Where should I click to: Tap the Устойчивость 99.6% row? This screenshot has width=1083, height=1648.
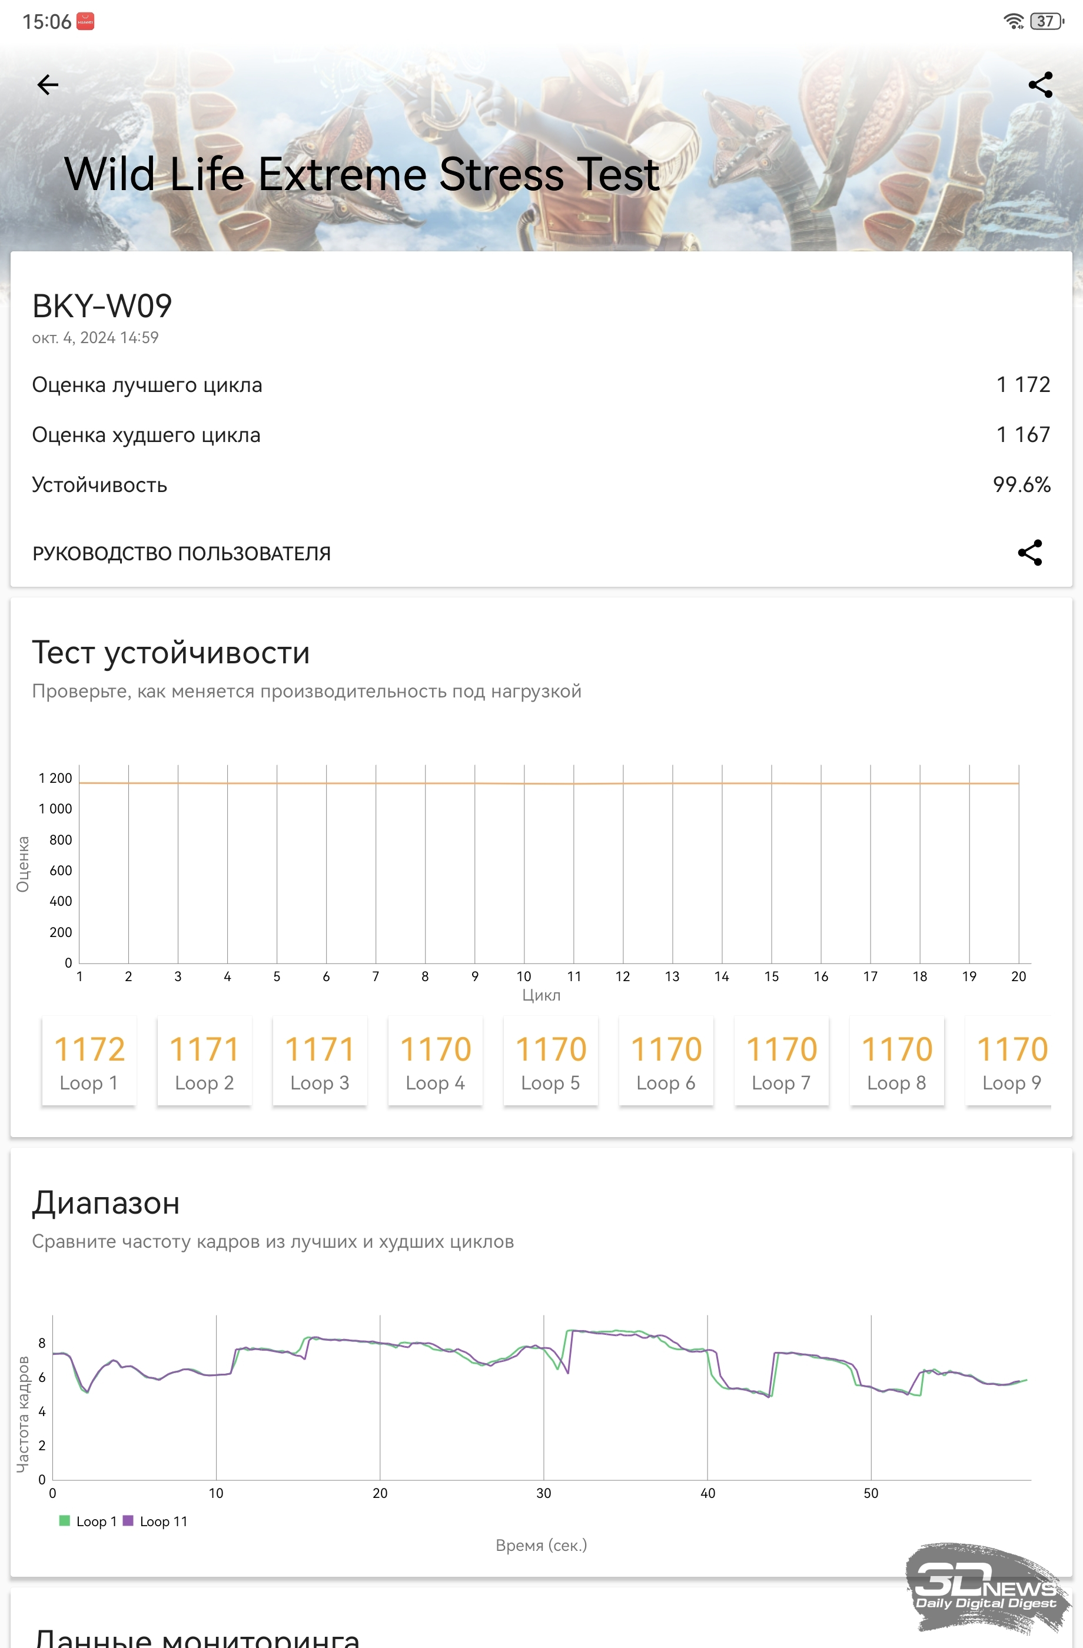[541, 485]
